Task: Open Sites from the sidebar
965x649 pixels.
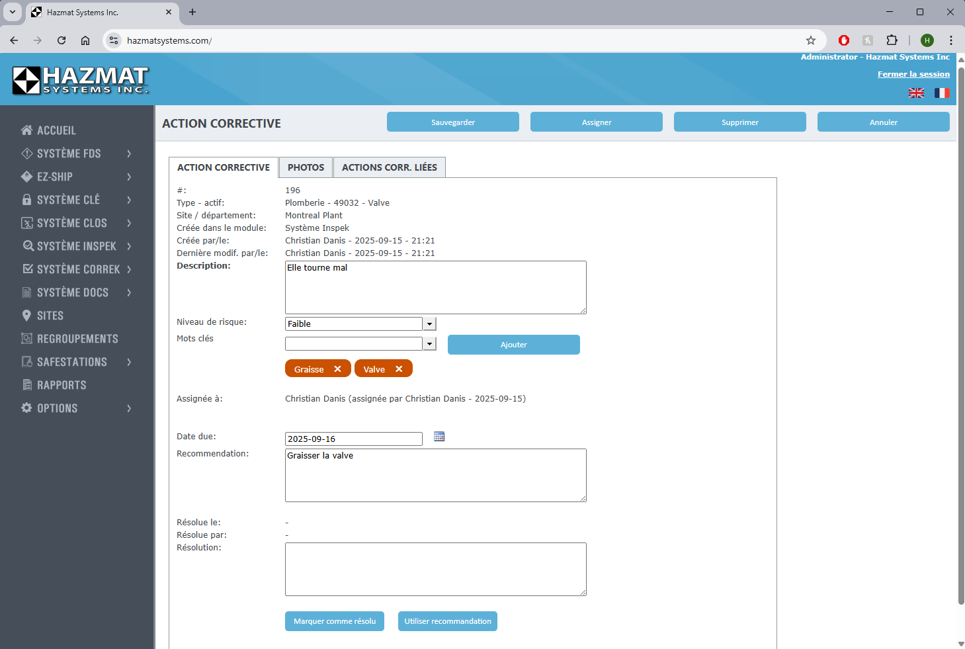Action: [50, 316]
